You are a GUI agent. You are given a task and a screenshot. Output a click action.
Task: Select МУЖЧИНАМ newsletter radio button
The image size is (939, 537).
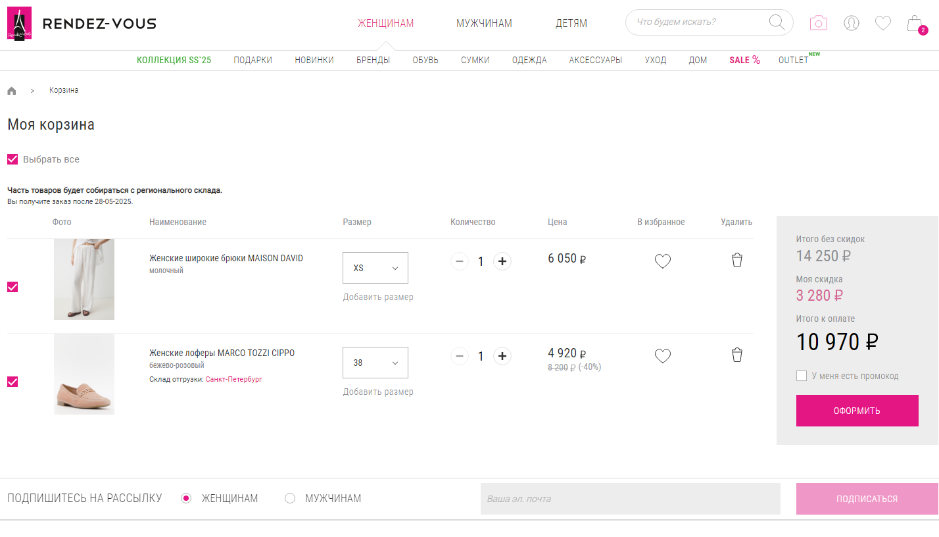point(290,498)
